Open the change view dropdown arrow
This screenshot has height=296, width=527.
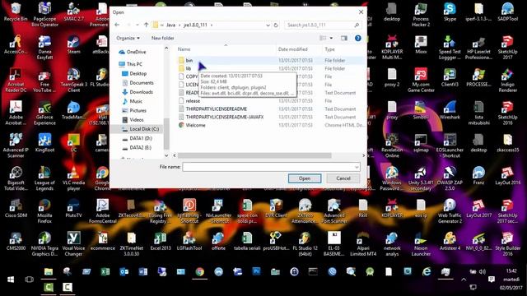[x=331, y=38]
